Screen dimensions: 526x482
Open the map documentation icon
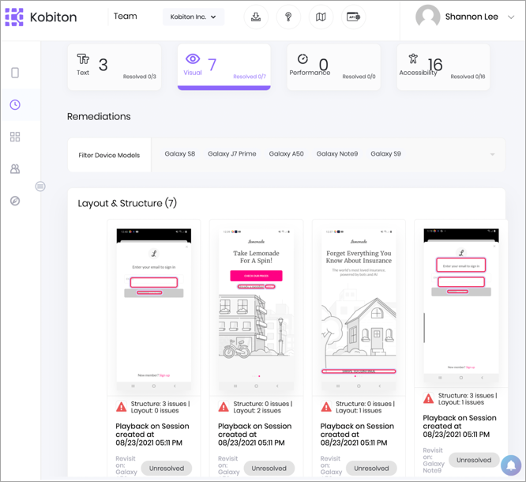pos(321,17)
